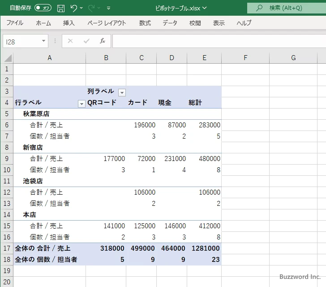Switch to the 数式 tab

pos(145,23)
